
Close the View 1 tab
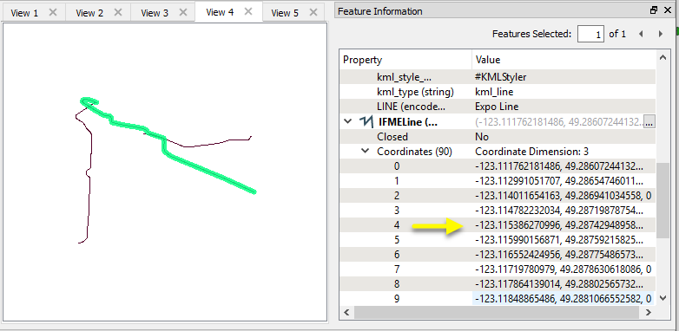tap(53, 12)
